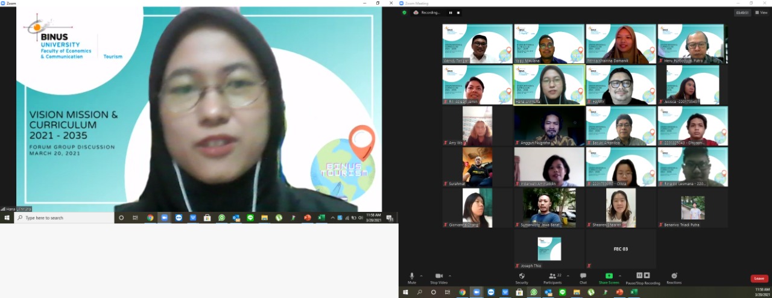
Task: Click the Recording... cloud indicator
Action: click(x=426, y=12)
